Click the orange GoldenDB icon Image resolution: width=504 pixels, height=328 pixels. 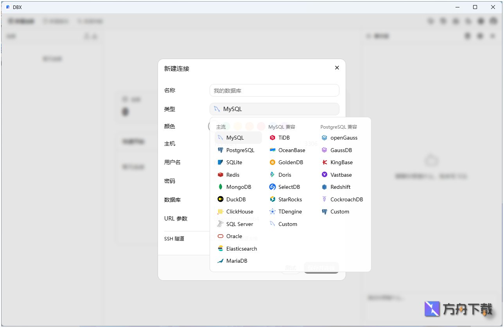pyautogui.click(x=273, y=162)
